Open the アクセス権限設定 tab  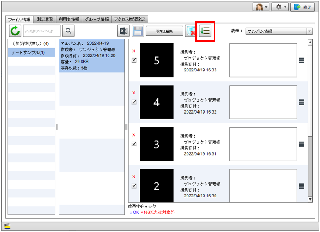tap(130, 19)
